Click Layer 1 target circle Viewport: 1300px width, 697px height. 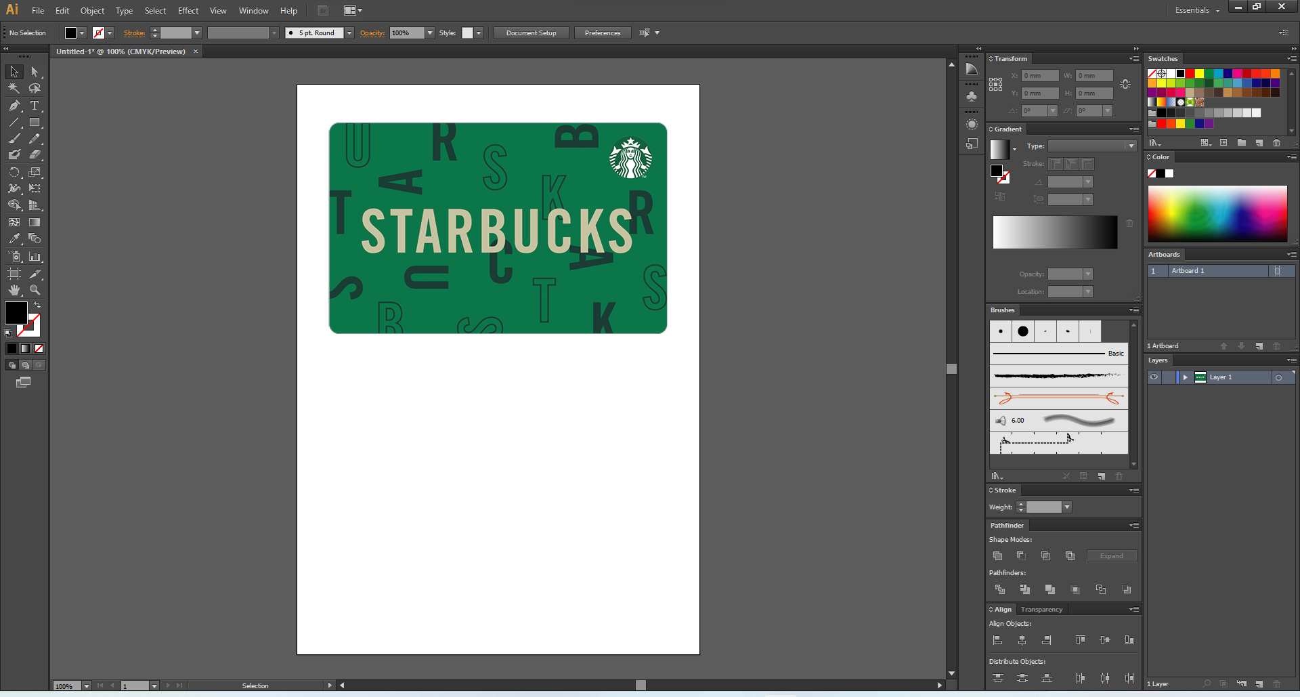click(x=1278, y=378)
